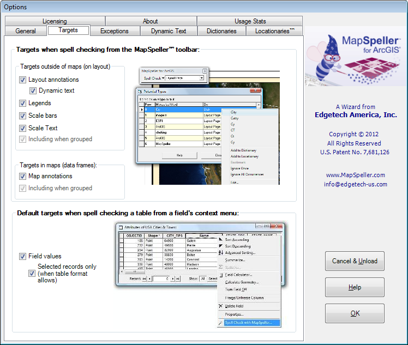This screenshot has height=345, width=408.
Task: Switch to the Dictionaries tab
Action: pos(221,31)
